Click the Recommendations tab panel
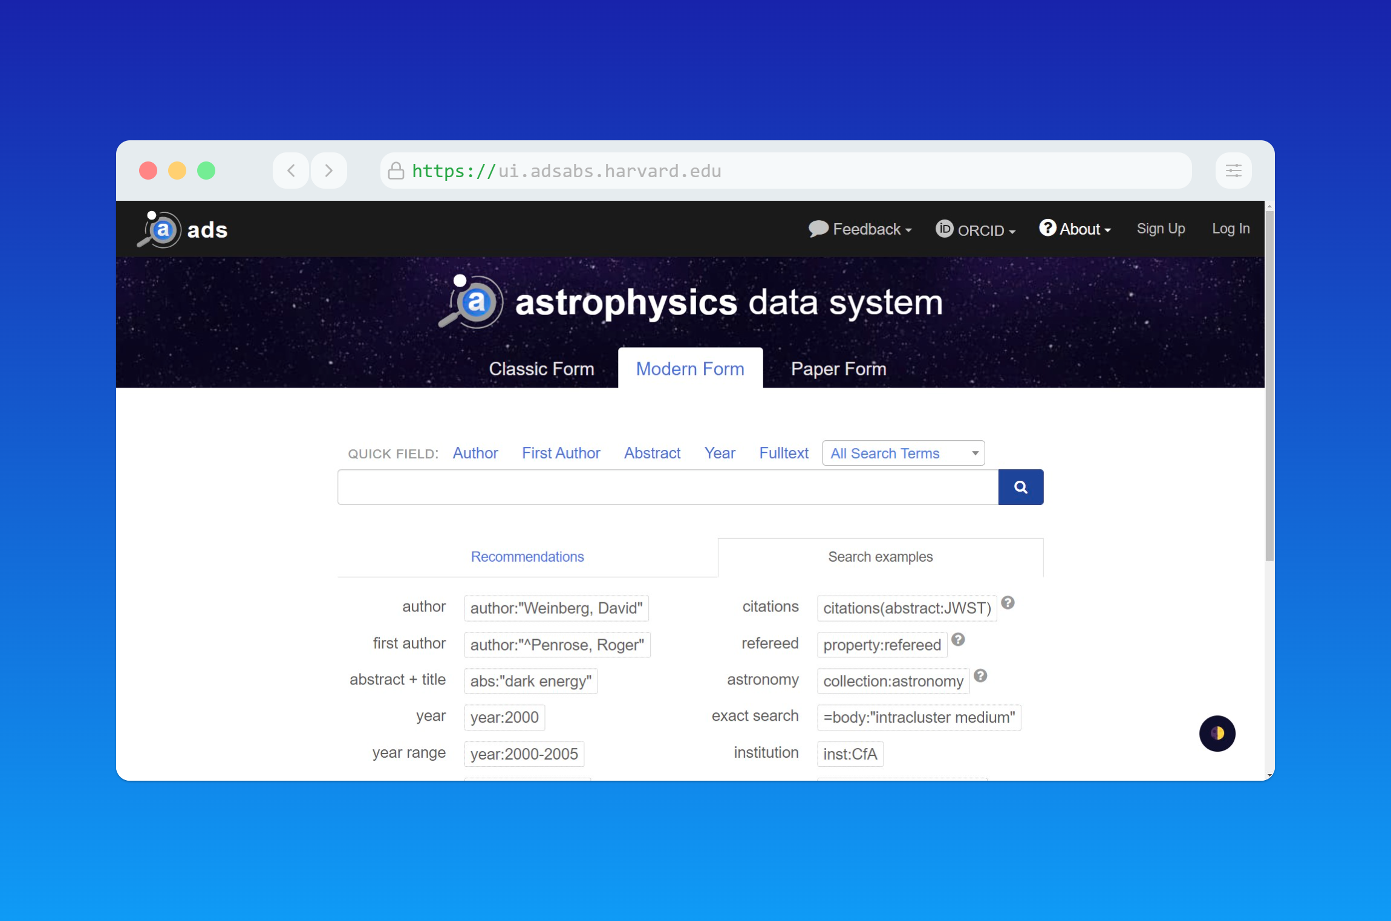 pyautogui.click(x=527, y=555)
